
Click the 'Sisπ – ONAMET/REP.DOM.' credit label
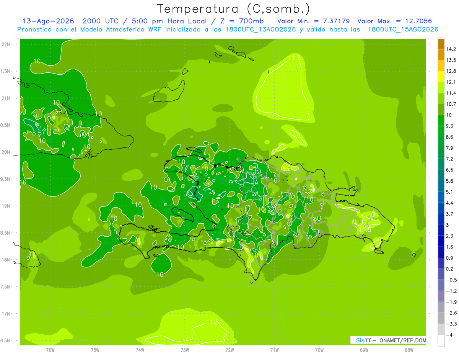(x=390, y=340)
